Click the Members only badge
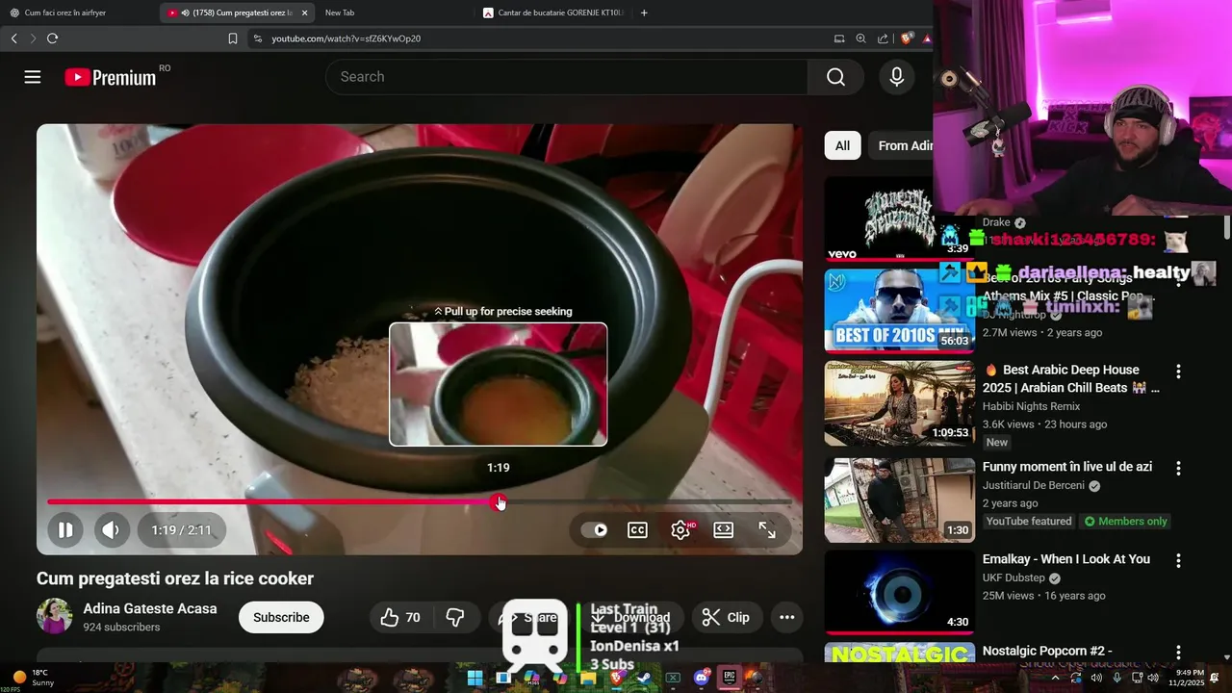The width and height of the screenshot is (1232, 693). coord(1125,522)
